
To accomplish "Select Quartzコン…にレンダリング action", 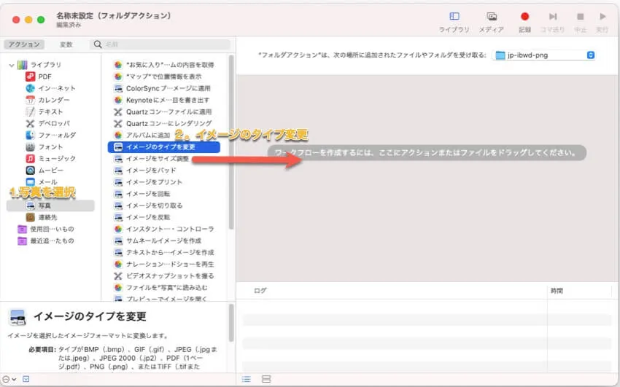I will click(x=163, y=124).
